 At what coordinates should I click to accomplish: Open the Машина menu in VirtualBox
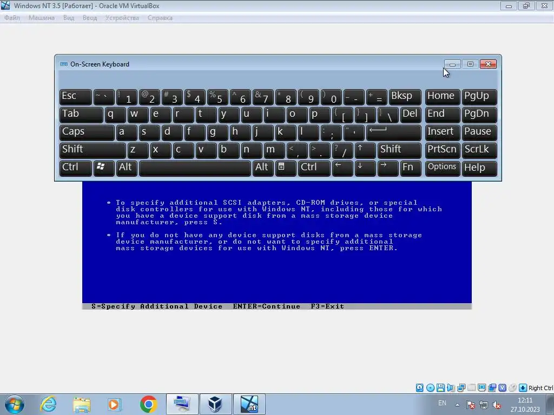41,18
